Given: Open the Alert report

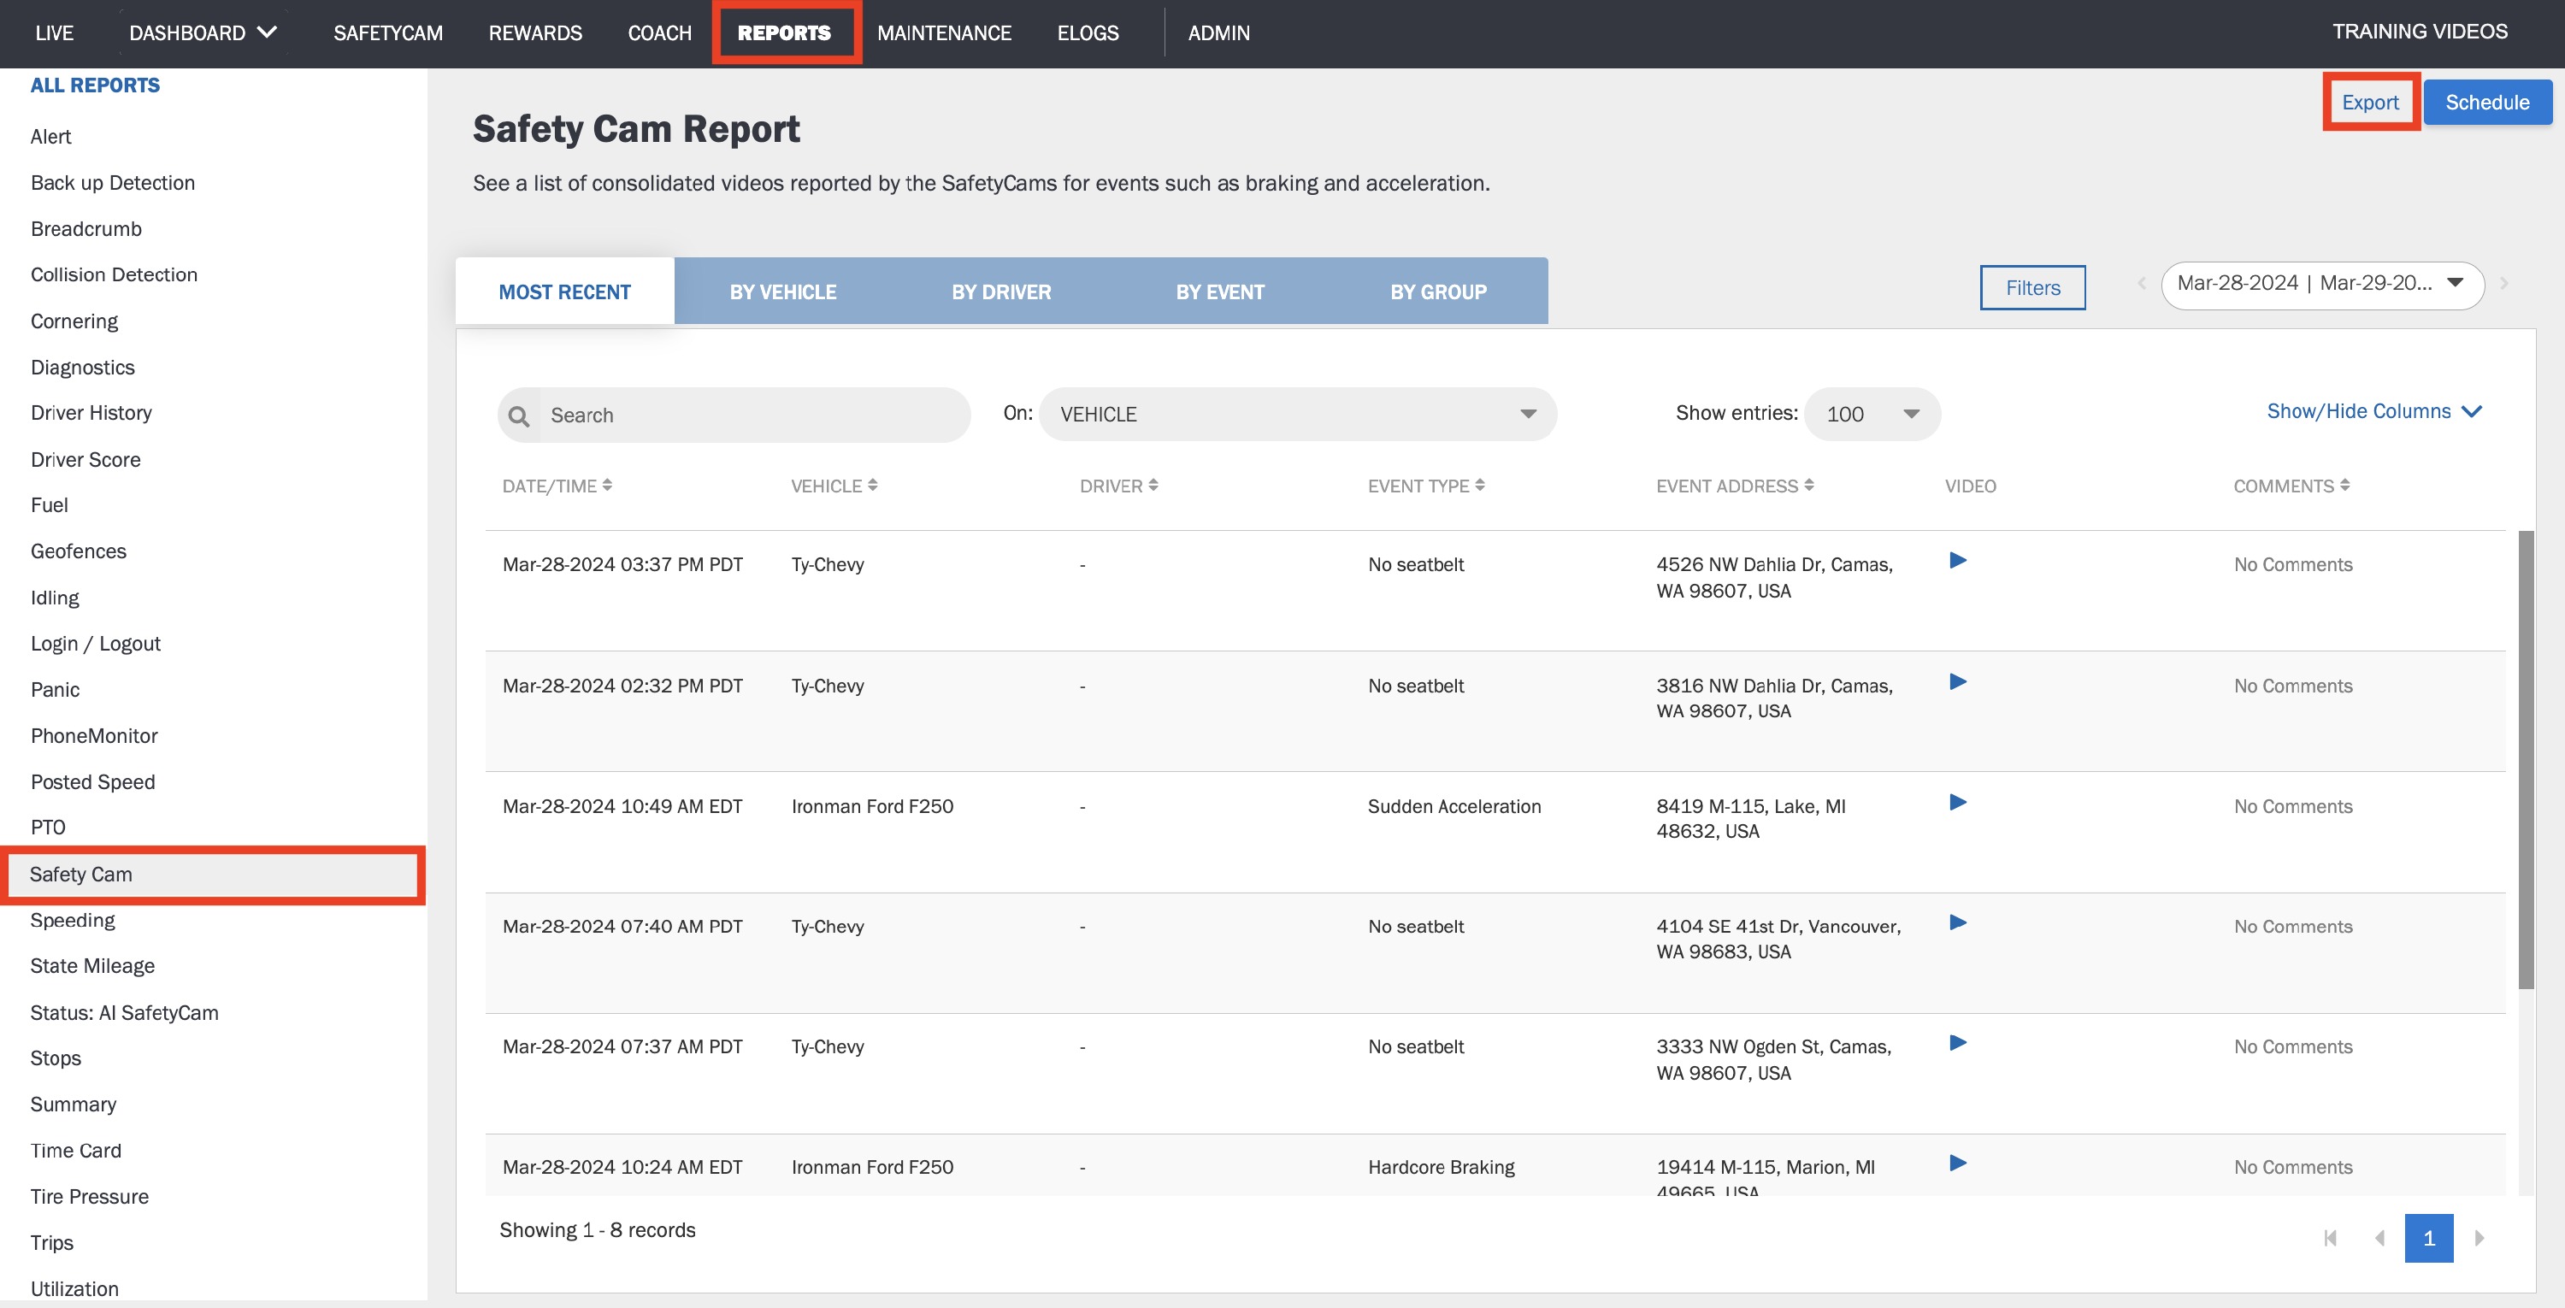Looking at the screenshot, I should (x=50, y=137).
